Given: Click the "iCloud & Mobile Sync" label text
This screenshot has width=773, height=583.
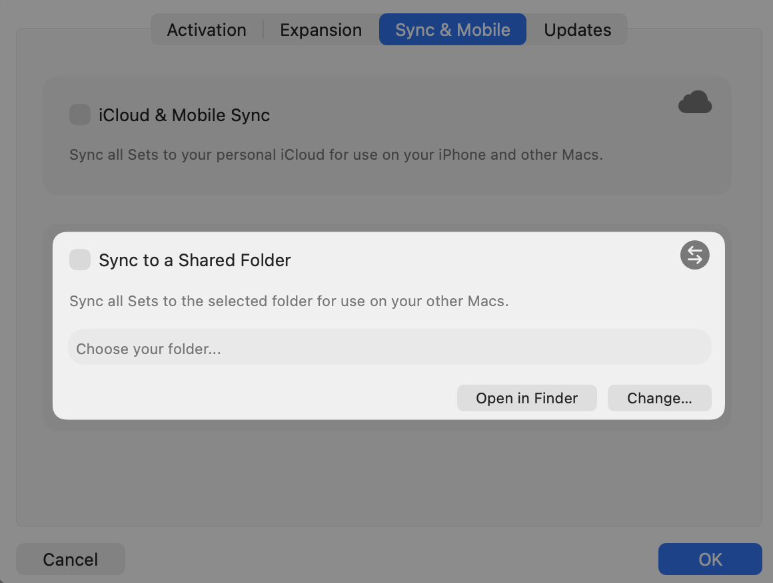Looking at the screenshot, I should [x=184, y=115].
